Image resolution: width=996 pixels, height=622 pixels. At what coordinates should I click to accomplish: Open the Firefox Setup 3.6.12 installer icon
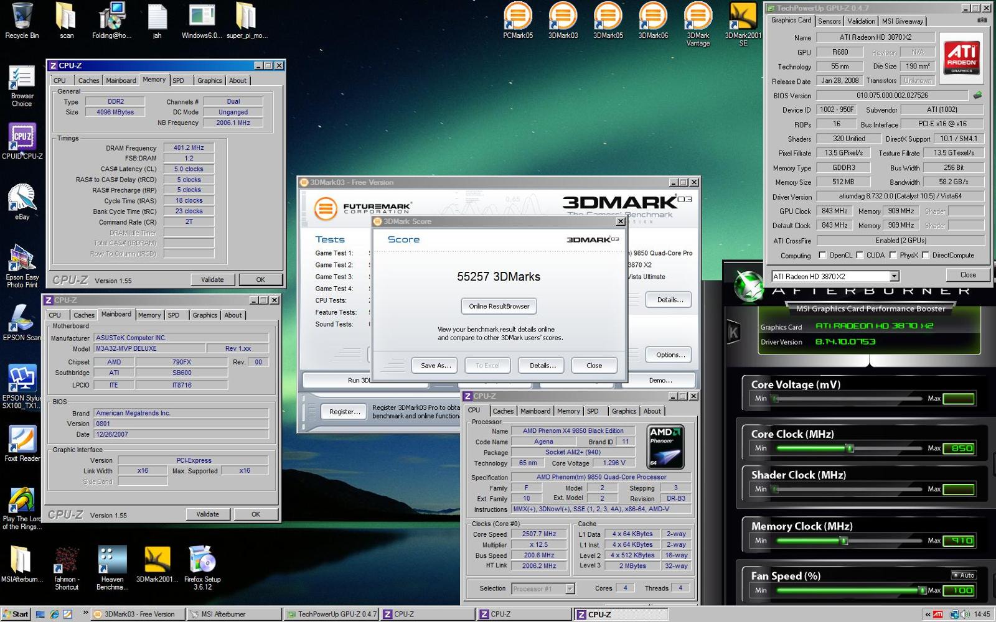pyautogui.click(x=202, y=567)
